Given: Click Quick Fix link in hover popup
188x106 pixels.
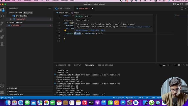Looking at the screenshot, I should (x=98, y=30).
